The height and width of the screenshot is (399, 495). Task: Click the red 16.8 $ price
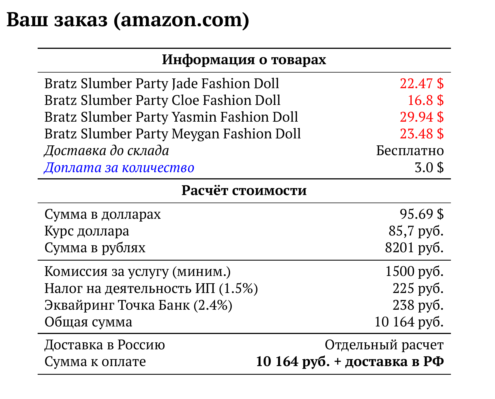pos(425,100)
